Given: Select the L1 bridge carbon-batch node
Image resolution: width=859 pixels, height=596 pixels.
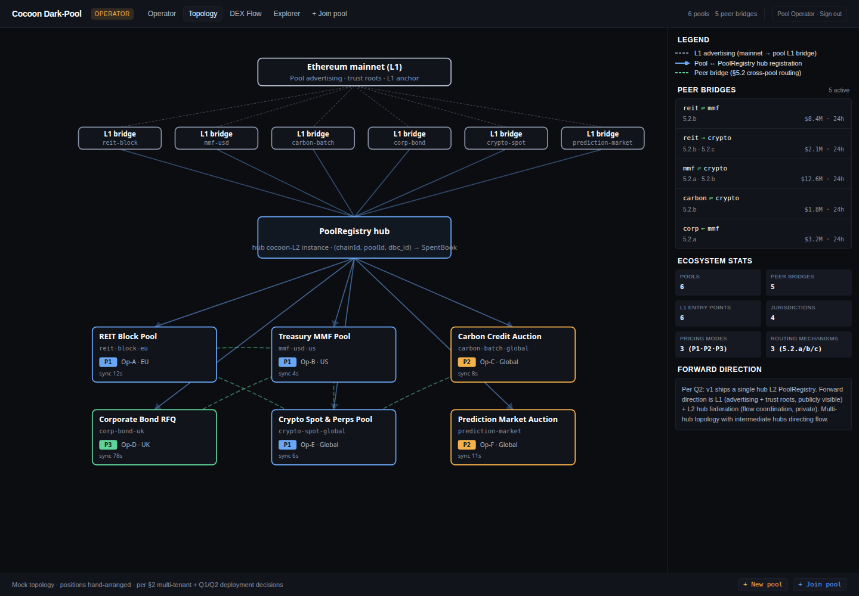Looking at the screenshot, I should pos(313,138).
